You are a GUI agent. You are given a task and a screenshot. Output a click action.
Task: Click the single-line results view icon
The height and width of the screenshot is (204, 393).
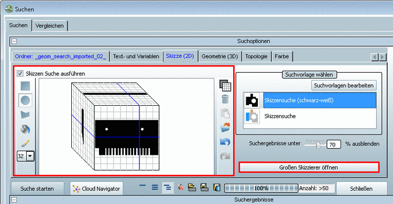coord(143,186)
